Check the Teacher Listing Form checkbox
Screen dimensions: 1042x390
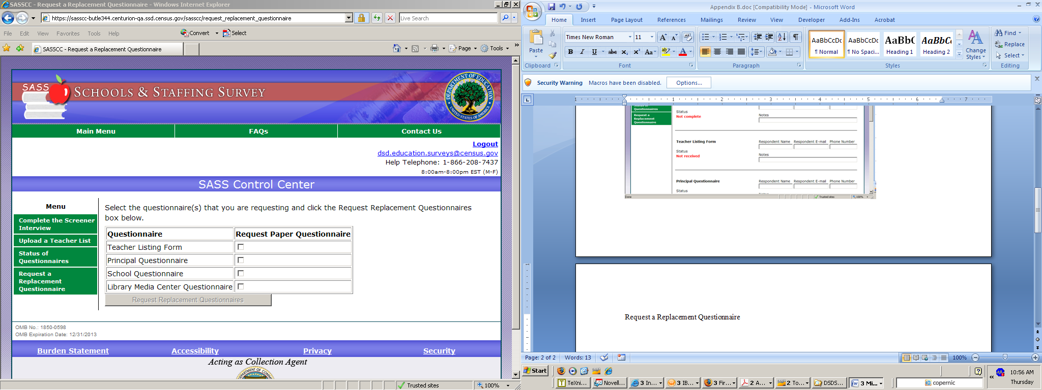(241, 247)
